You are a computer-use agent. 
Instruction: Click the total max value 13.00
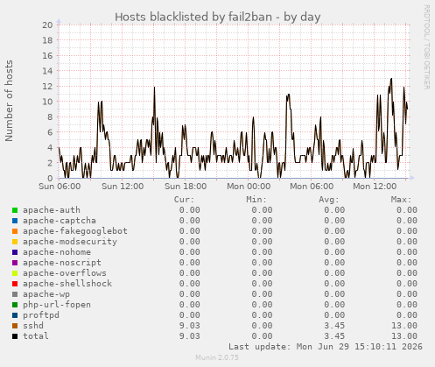pos(404,336)
